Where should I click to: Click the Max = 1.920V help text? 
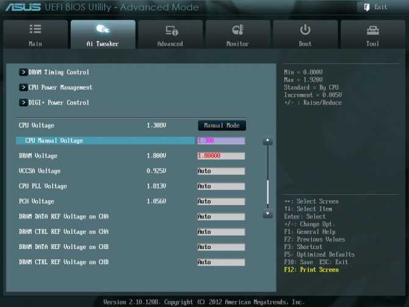point(303,79)
